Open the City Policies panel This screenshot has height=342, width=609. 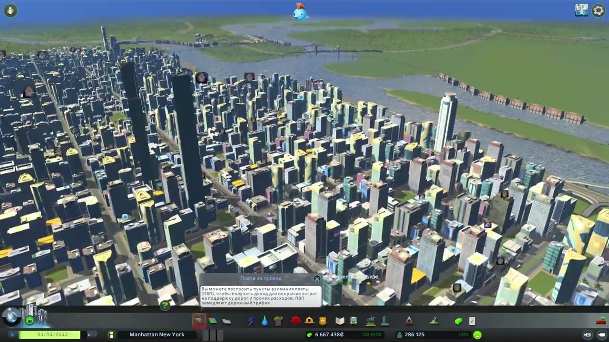pyautogui.click(x=472, y=321)
